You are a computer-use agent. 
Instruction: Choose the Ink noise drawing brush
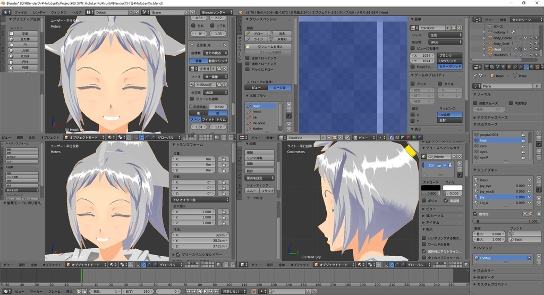coord(261,123)
